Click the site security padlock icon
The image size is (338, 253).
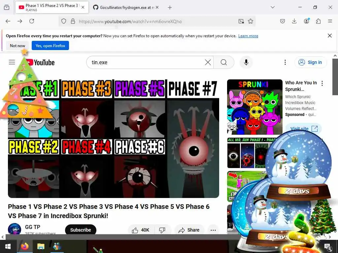(73, 21)
